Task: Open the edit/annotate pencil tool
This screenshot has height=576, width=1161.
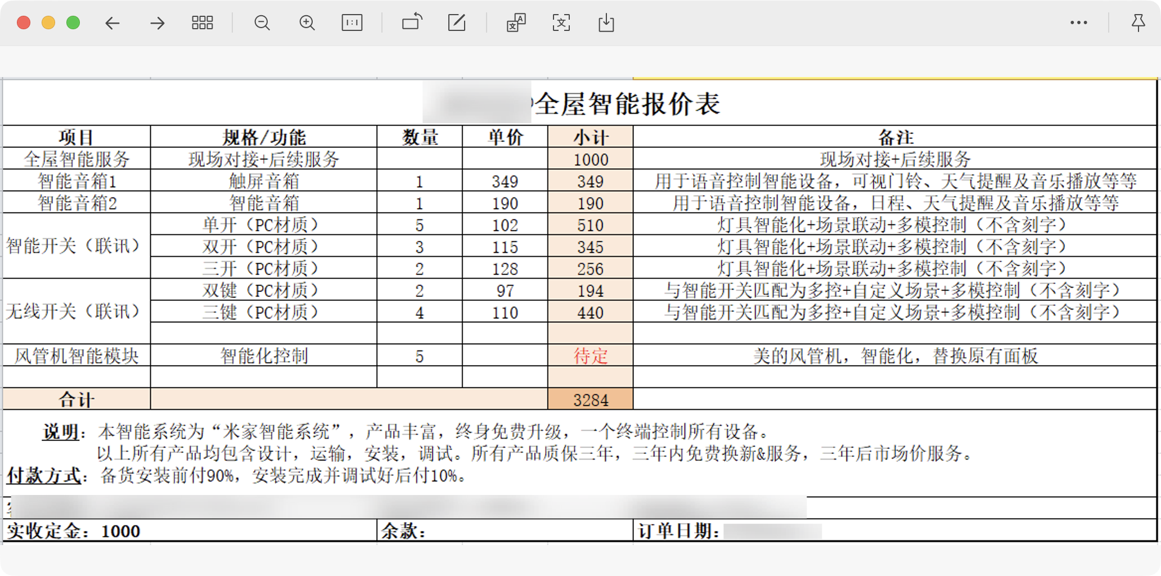Action: (x=457, y=23)
